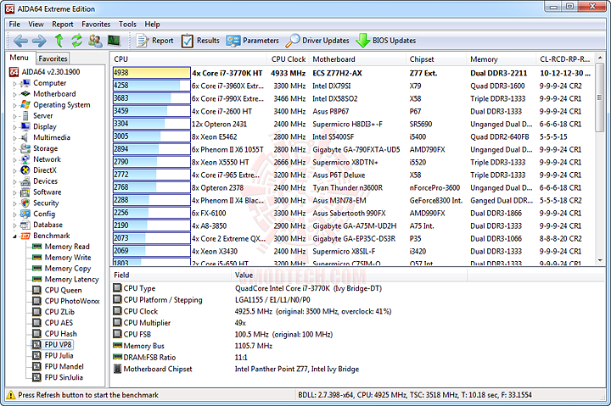Open benchmark Parameters
The image size is (611, 406).
pos(253,41)
